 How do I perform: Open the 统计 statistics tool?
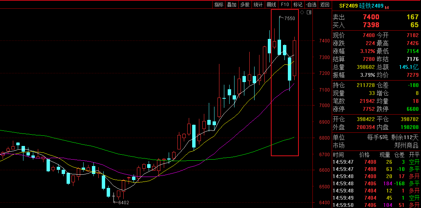coord(258,5)
